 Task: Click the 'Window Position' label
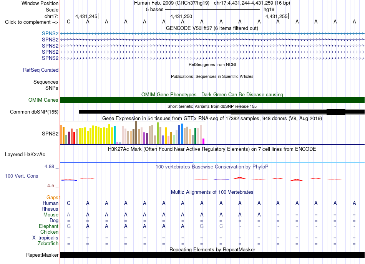(x=40, y=3)
